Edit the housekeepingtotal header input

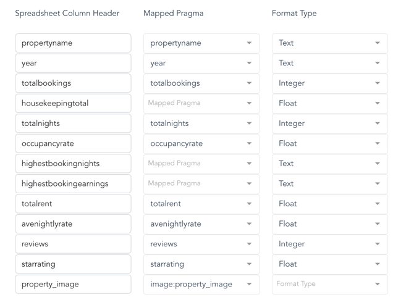[73, 103]
